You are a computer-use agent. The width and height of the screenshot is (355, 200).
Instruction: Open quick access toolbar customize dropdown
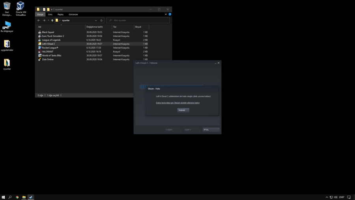(x=52, y=9)
